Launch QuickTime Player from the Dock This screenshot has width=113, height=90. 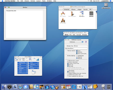74,87
